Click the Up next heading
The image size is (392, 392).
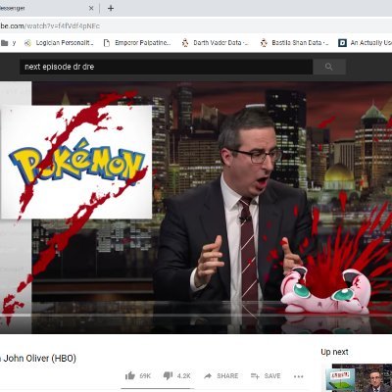pyautogui.click(x=334, y=352)
